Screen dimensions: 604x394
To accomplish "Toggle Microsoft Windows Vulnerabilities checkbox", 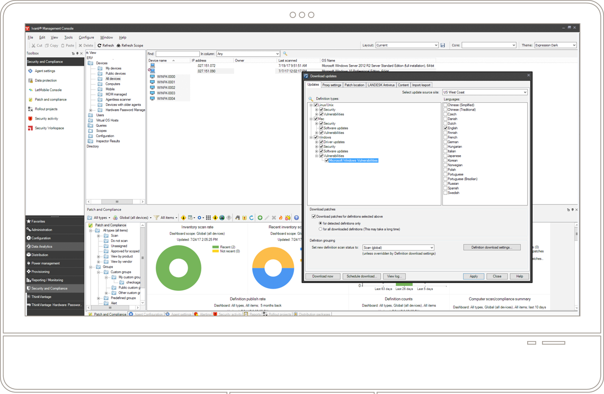I will point(327,160).
